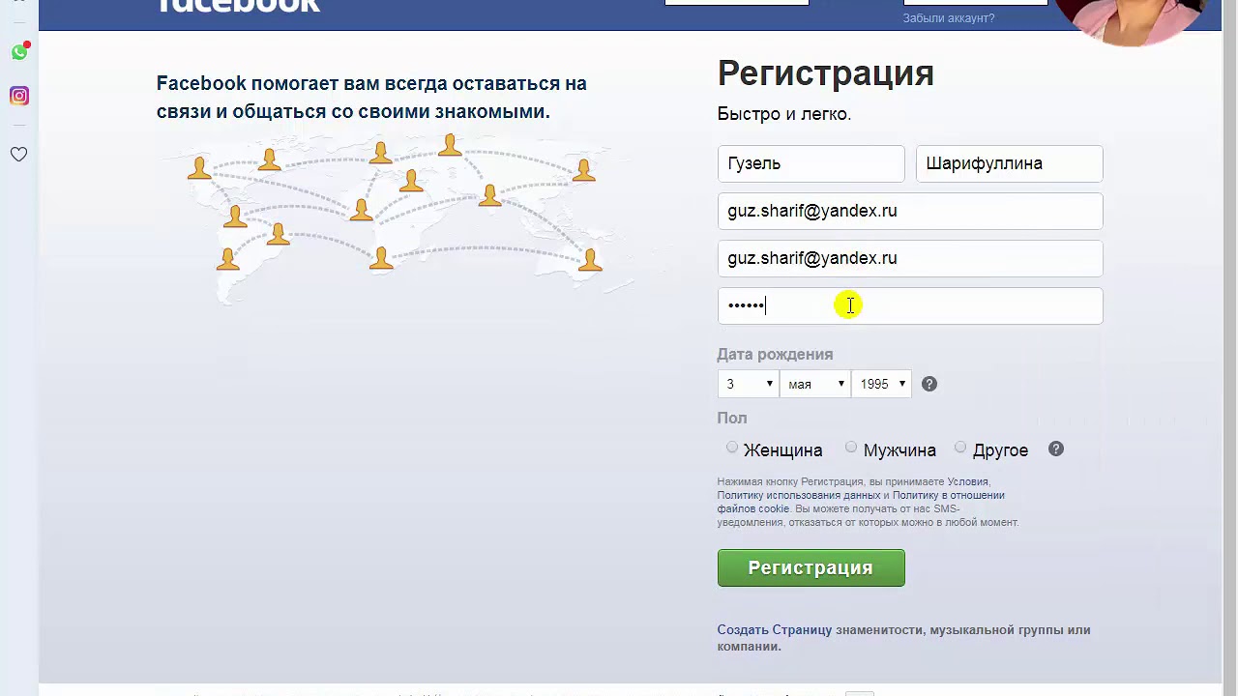Viewport: 1238px width, 696px height.
Task: Open WhatsApp in the browser sidebar
Action: tap(19, 52)
